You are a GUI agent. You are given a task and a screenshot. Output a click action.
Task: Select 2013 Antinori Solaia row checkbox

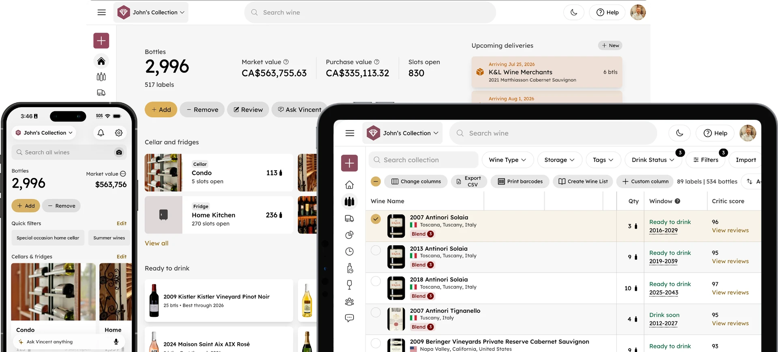click(x=376, y=250)
